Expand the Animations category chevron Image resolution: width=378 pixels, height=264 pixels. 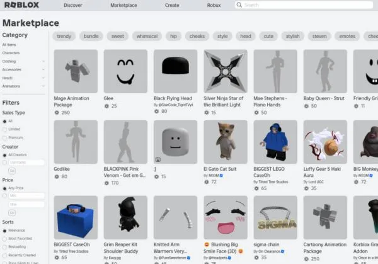pos(43,86)
